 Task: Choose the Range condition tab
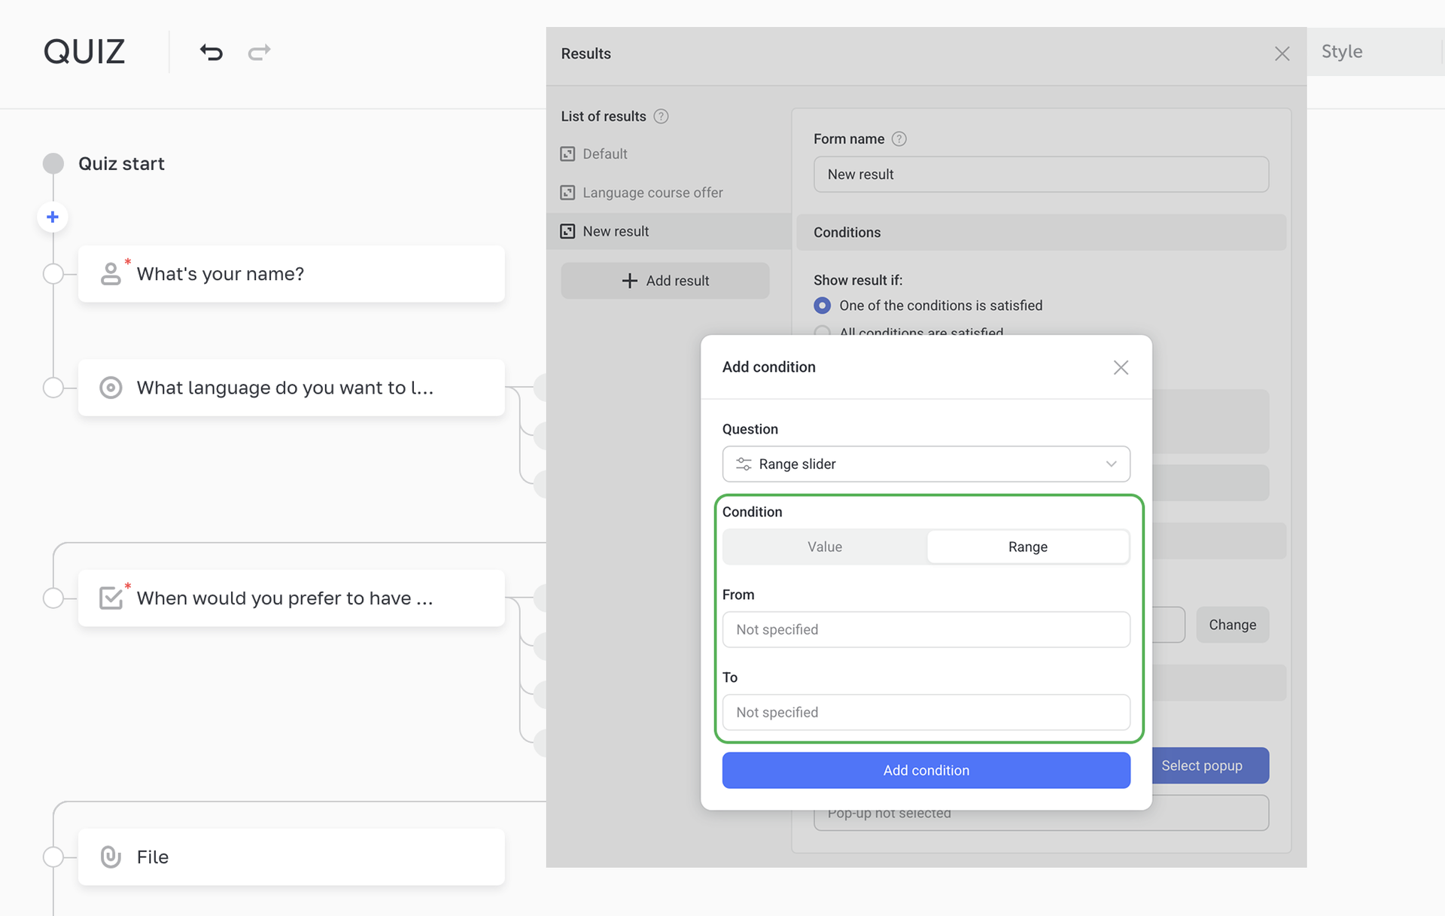pos(1027,547)
